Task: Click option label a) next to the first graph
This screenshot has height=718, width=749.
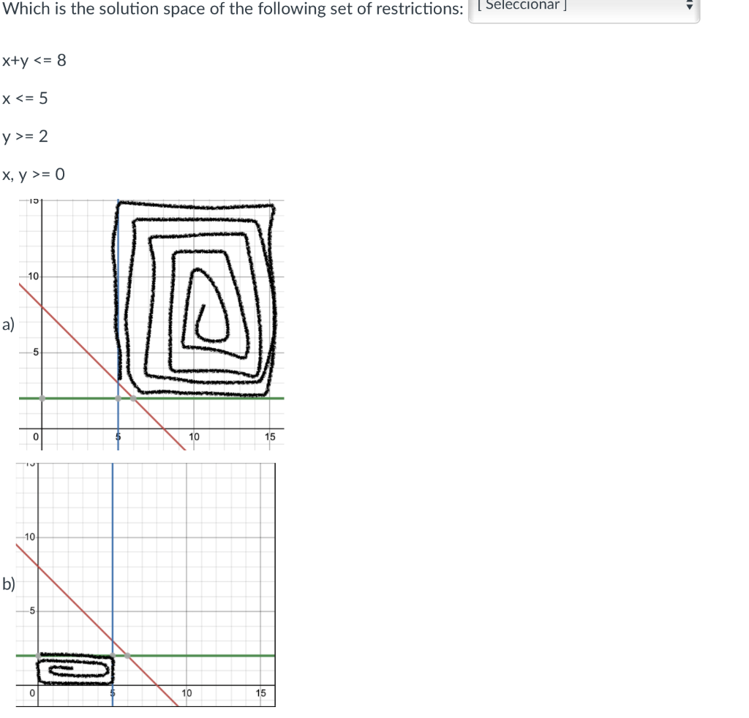Action: 7,324
